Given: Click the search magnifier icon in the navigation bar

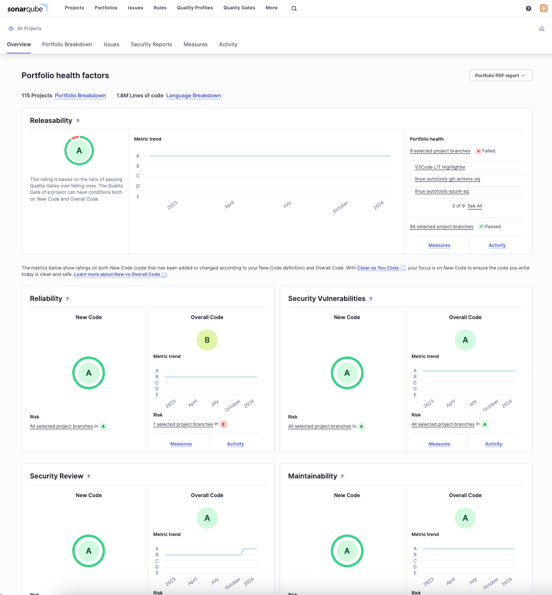Looking at the screenshot, I should click(294, 8).
